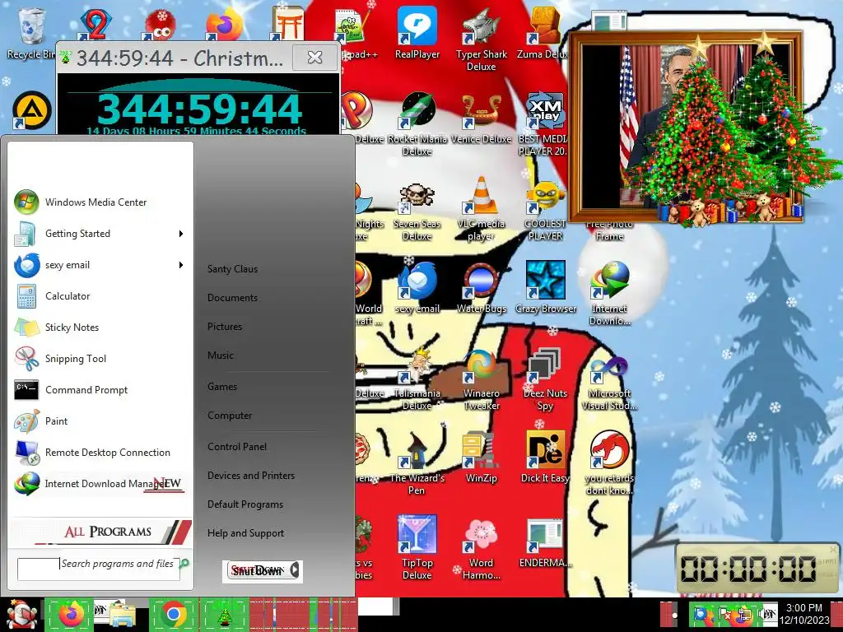
Task: Open RealPlayer desktop shortcut
Action: (x=417, y=33)
